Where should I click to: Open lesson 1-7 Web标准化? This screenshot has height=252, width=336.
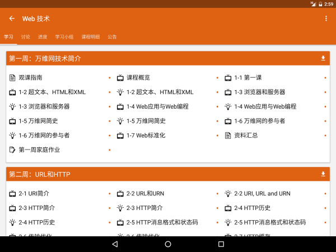click(x=146, y=135)
